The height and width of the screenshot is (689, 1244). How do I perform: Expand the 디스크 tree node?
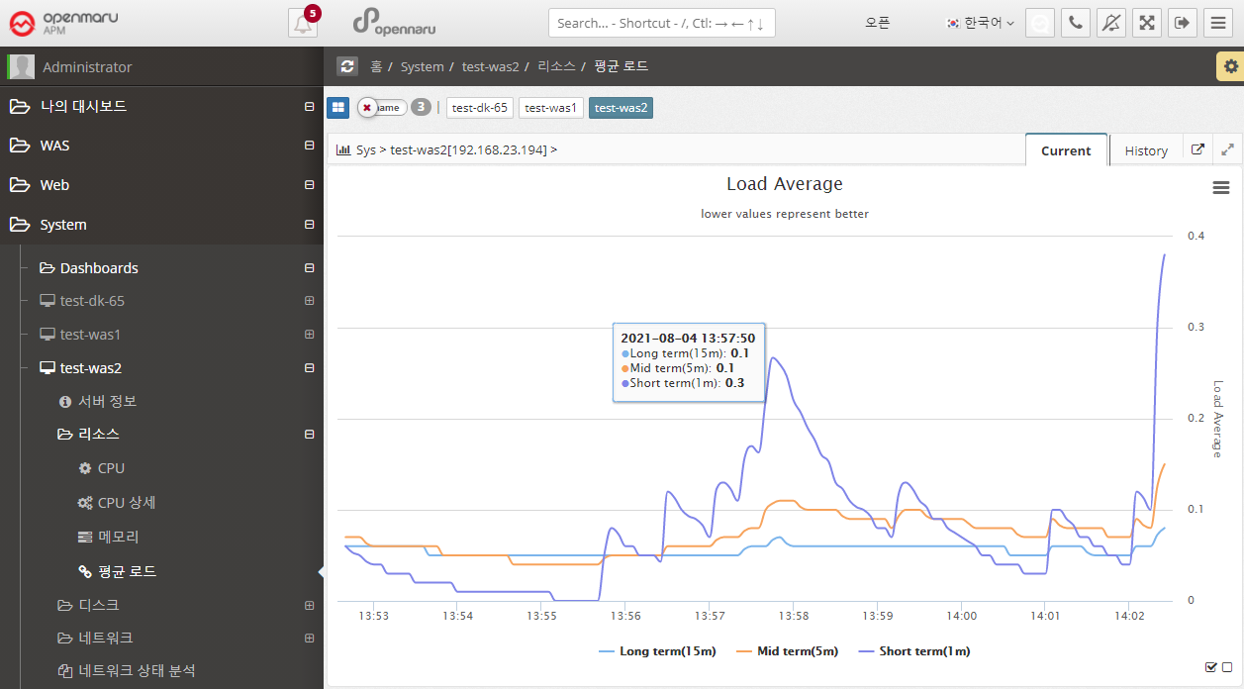point(309,605)
